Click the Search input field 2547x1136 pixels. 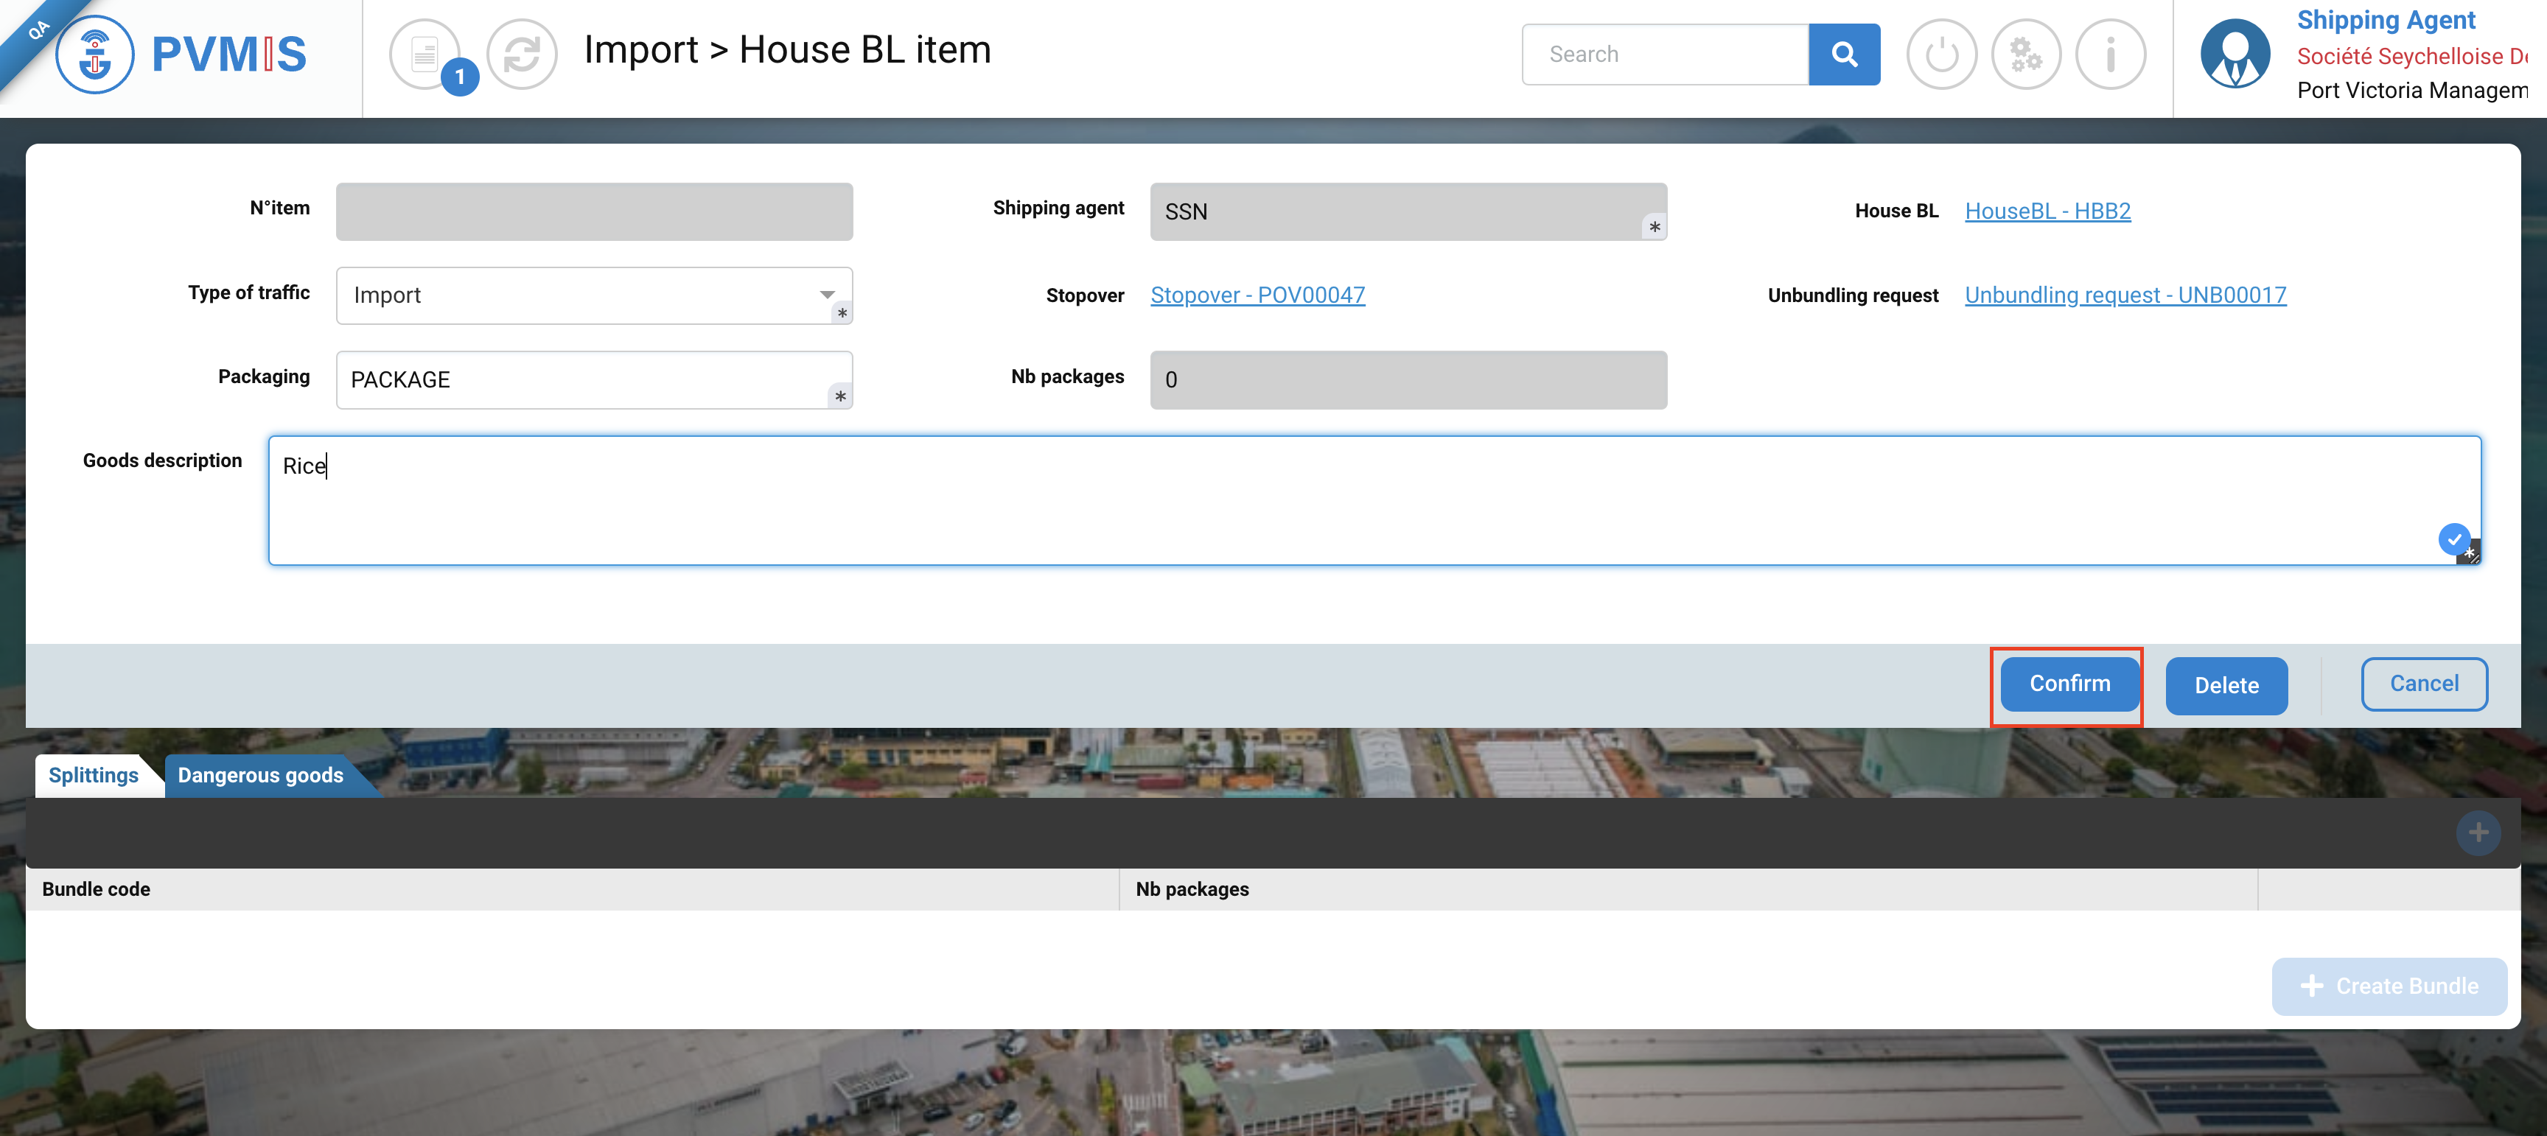[1665, 55]
